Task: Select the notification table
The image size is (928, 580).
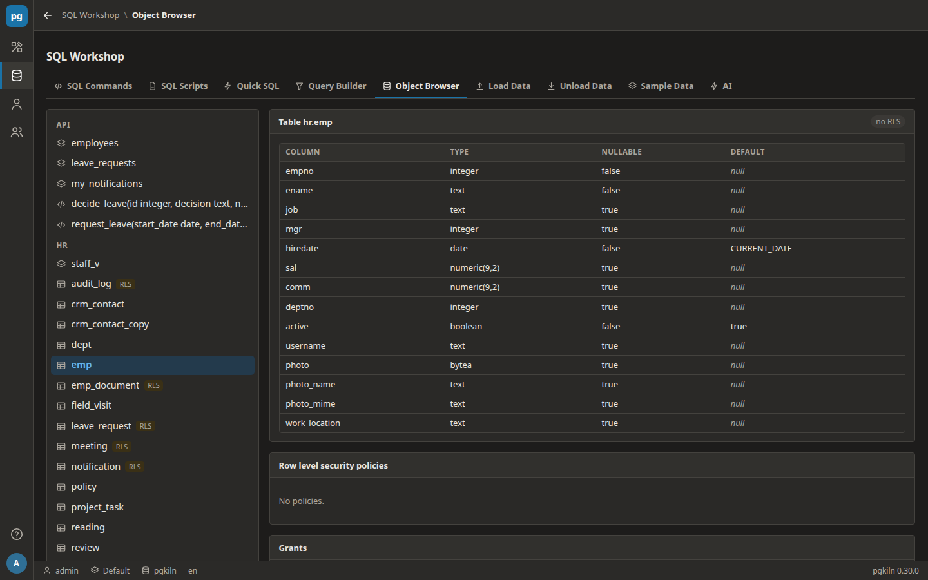Action: coord(153,467)
